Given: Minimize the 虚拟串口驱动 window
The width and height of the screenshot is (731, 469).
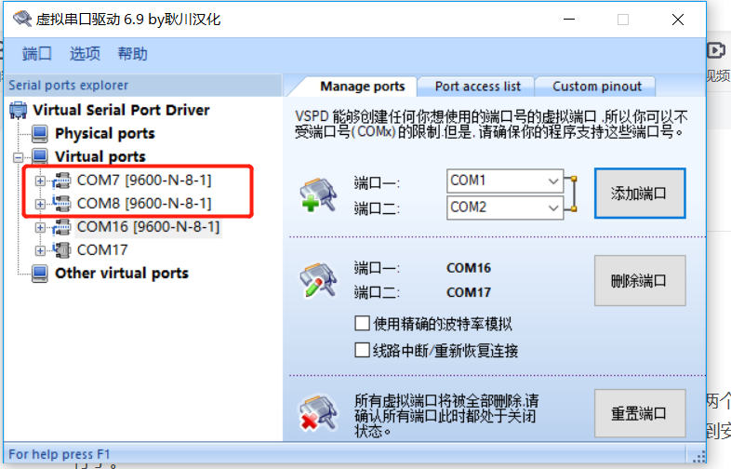Looking at the screenshot, I should (569, 20).
